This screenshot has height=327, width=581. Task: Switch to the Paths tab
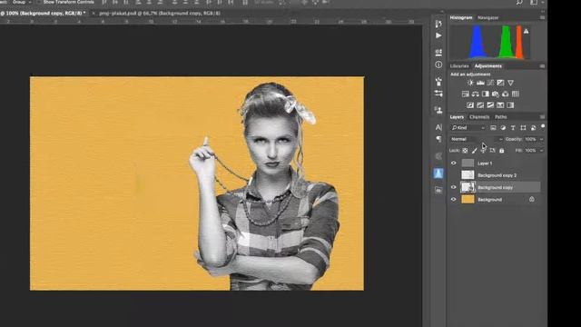(x=500, y=117)
